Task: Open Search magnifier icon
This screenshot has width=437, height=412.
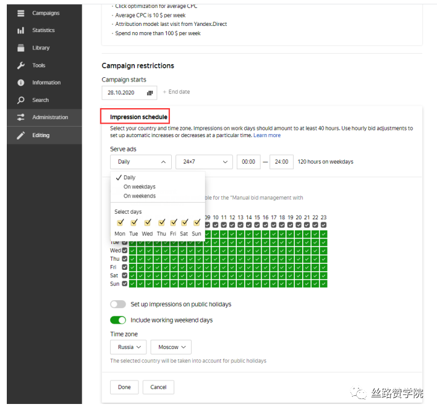Action: tap(20, 100)
